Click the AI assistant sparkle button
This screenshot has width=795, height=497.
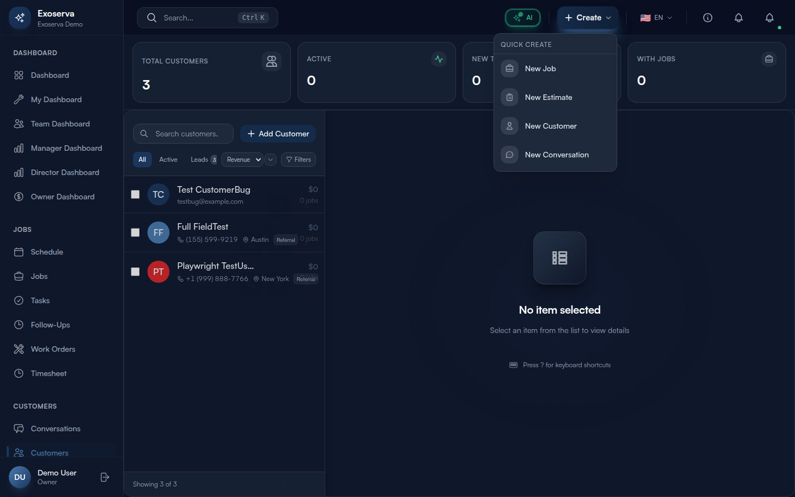pyautogui.click(x=523, y=18)
